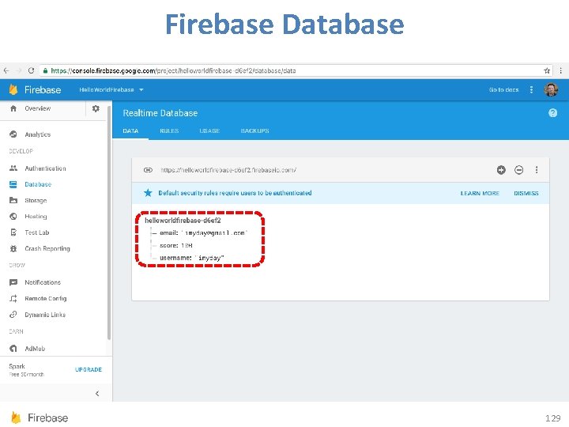This screenshot has height=427, width=569.
Task: Open Remote Config section
Action: pyautogui.click(x=45, y=298)
